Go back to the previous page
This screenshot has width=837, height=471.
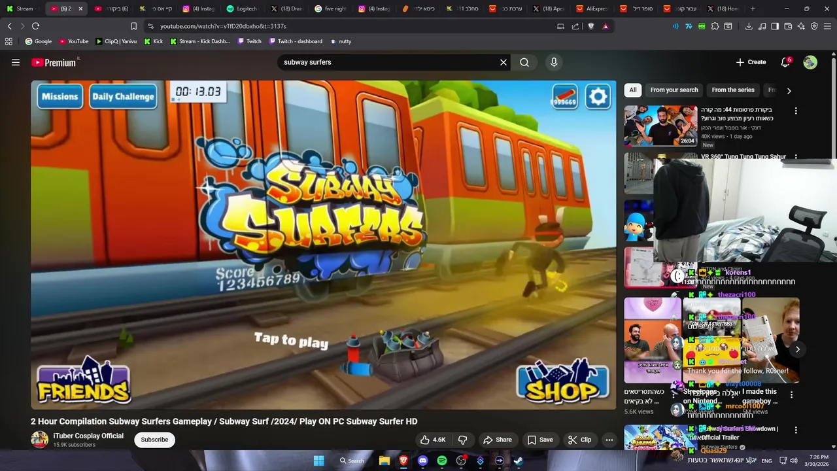[9, 26]
